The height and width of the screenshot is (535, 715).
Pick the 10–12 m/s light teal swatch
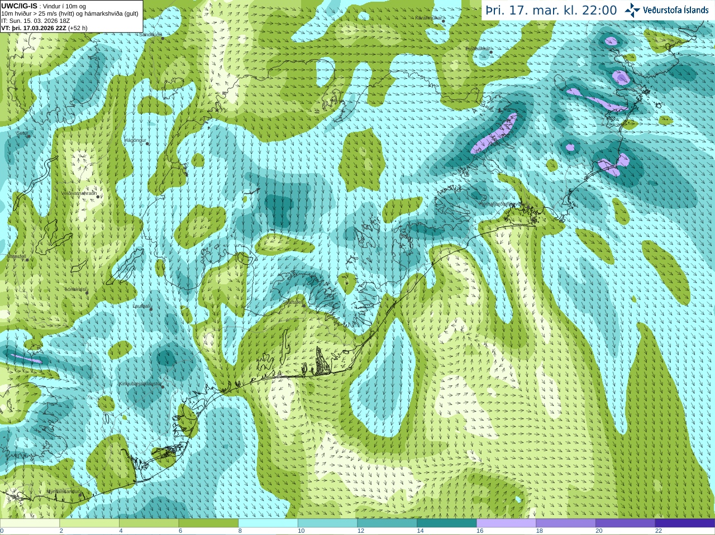click(327, 523)
